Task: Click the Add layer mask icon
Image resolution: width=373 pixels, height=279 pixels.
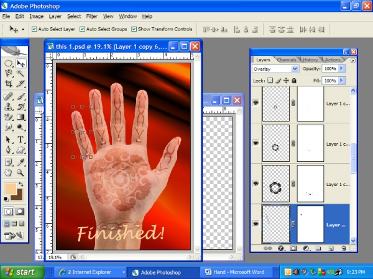Action: (293, 249)
